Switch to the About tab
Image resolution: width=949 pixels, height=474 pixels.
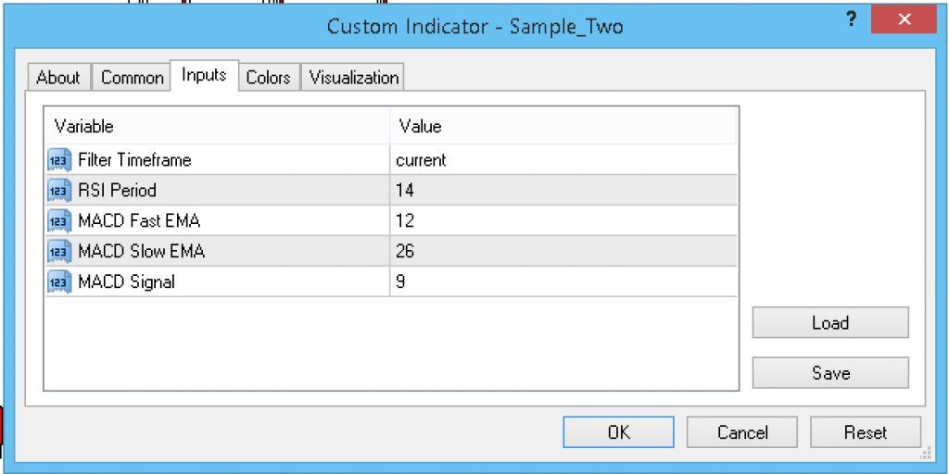[58, 78]
